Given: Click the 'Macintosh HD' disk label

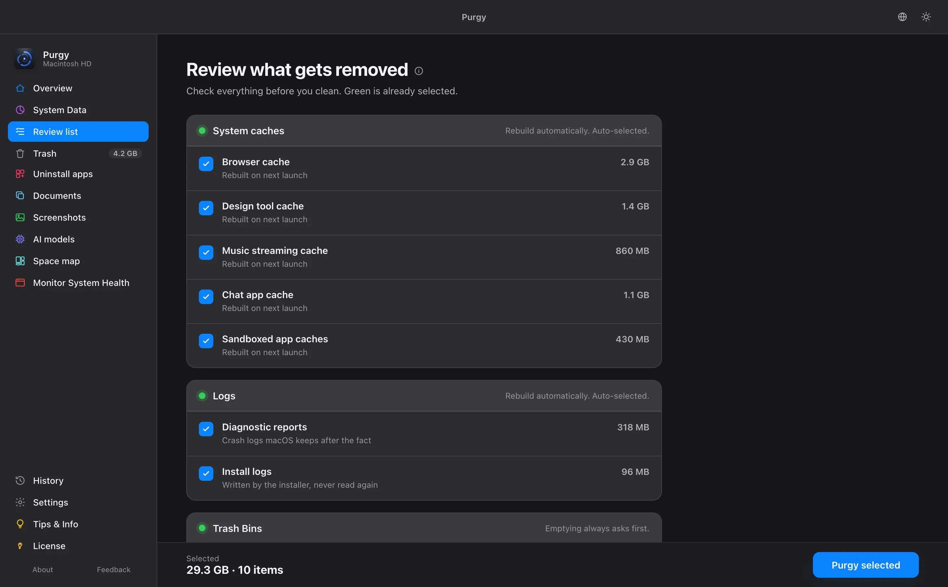Looking at the screenshot, I should click(x=67, y=64).
